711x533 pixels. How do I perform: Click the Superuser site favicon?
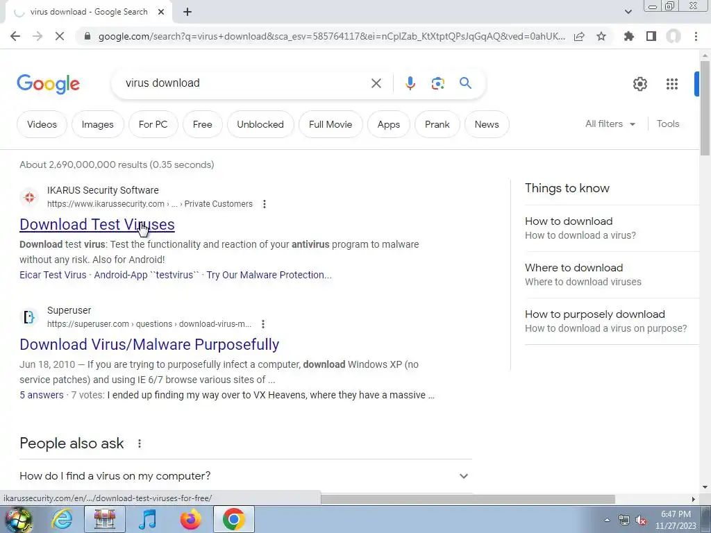point(29,317)
